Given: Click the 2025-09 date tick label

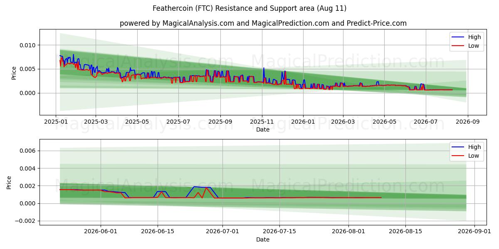Looking at the screenshot, I should [x=220, y=122].
